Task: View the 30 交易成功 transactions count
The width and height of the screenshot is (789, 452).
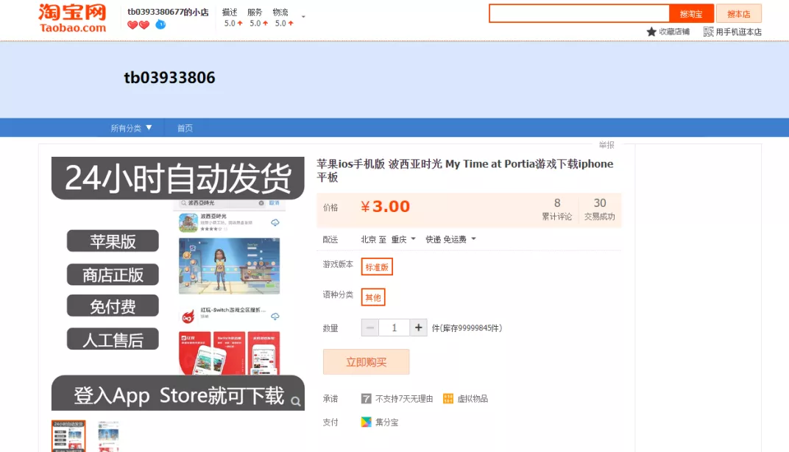Action: point(599,209)
